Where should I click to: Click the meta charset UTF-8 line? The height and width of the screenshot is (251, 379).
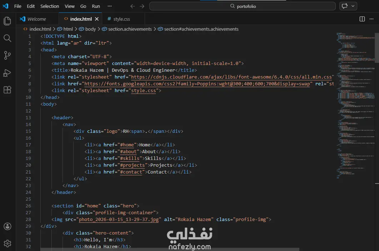[x=81, y=56]
